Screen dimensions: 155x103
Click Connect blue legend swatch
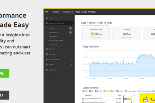(96, 91)
